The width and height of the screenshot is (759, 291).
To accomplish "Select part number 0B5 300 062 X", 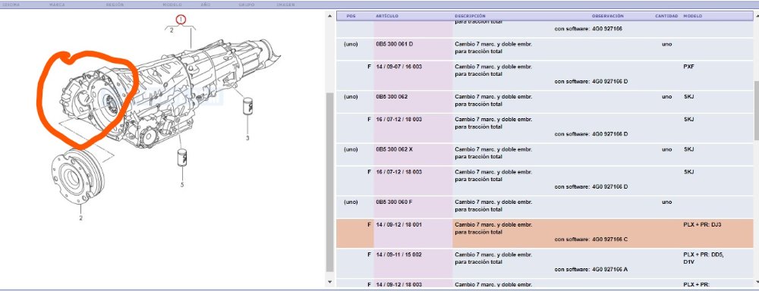I will (x=394, y=149).
